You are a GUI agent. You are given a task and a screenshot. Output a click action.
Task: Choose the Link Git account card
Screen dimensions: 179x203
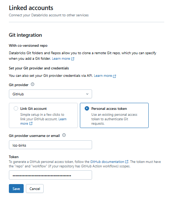coord(43,115)
